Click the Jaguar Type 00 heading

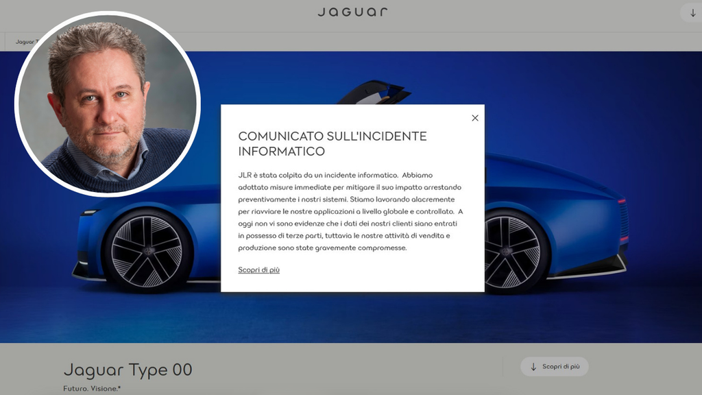[128, 370]
